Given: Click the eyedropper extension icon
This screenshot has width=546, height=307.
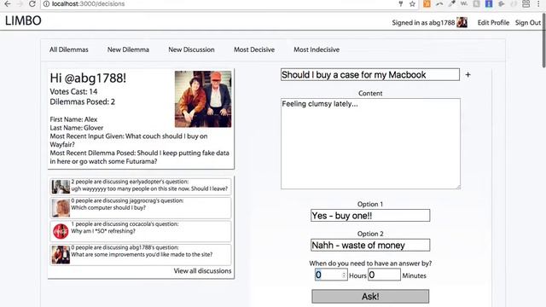Looking at the screenshot, I should tap(452, 3).
